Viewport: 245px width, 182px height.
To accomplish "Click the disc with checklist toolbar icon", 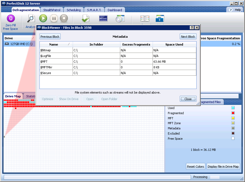I will [120, 18].
